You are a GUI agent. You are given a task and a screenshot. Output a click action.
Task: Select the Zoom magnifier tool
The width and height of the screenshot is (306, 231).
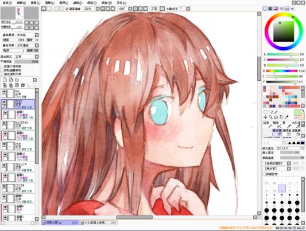coord(270,118)
